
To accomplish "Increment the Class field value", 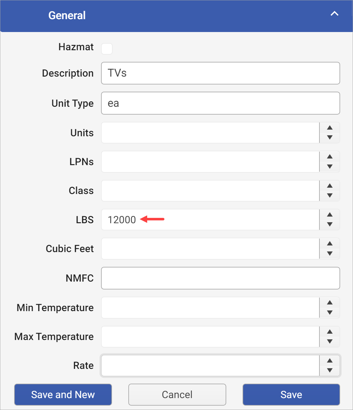I will (329, 186).
